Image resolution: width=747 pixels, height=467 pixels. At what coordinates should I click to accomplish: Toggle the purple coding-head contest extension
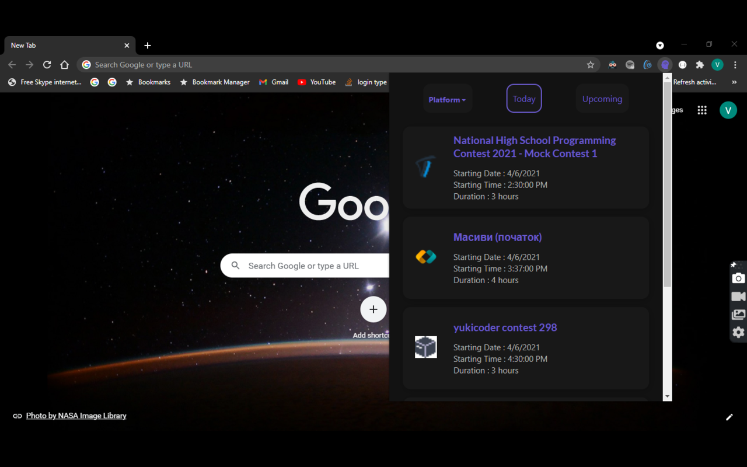coord(665,65)
